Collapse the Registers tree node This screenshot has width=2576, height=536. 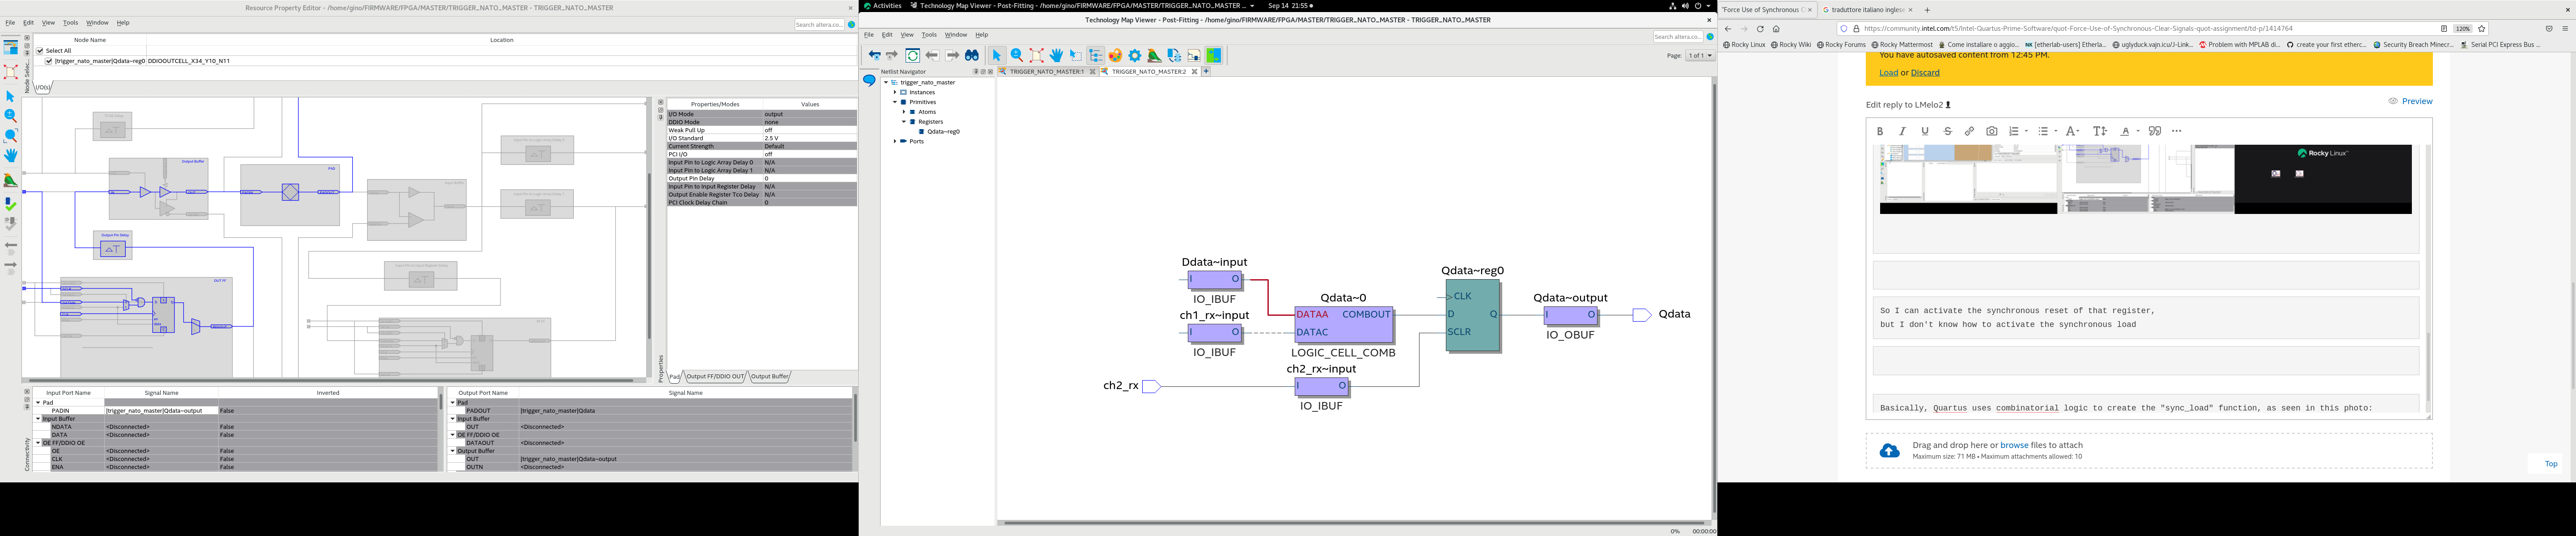tap(904, 122)
